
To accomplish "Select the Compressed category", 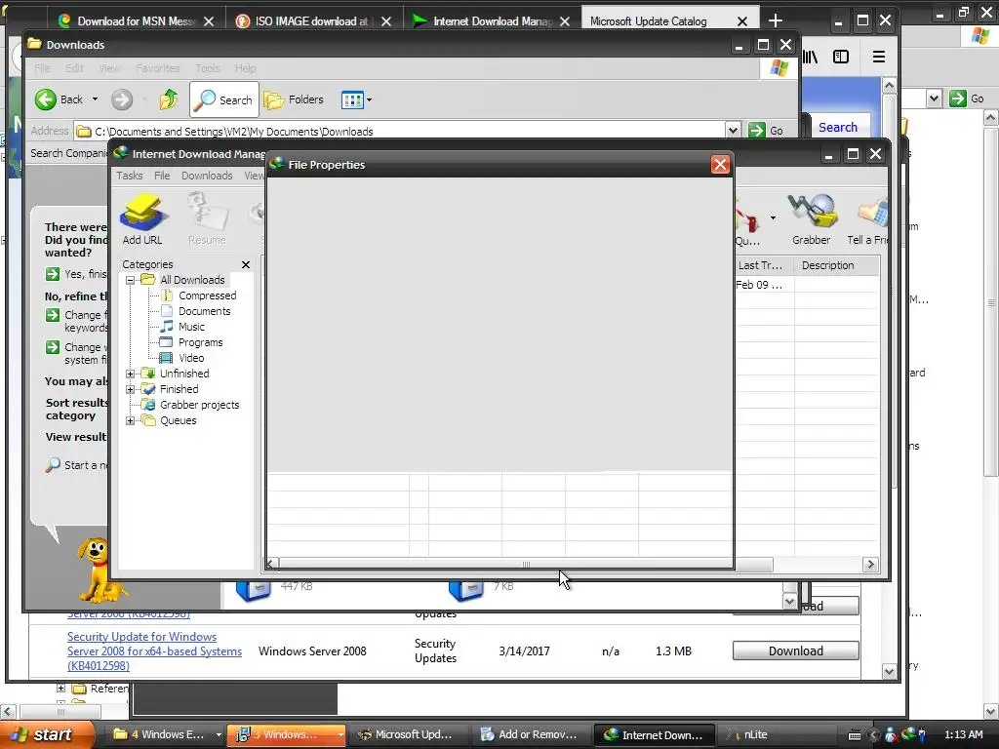I will (x=207, y=296).
